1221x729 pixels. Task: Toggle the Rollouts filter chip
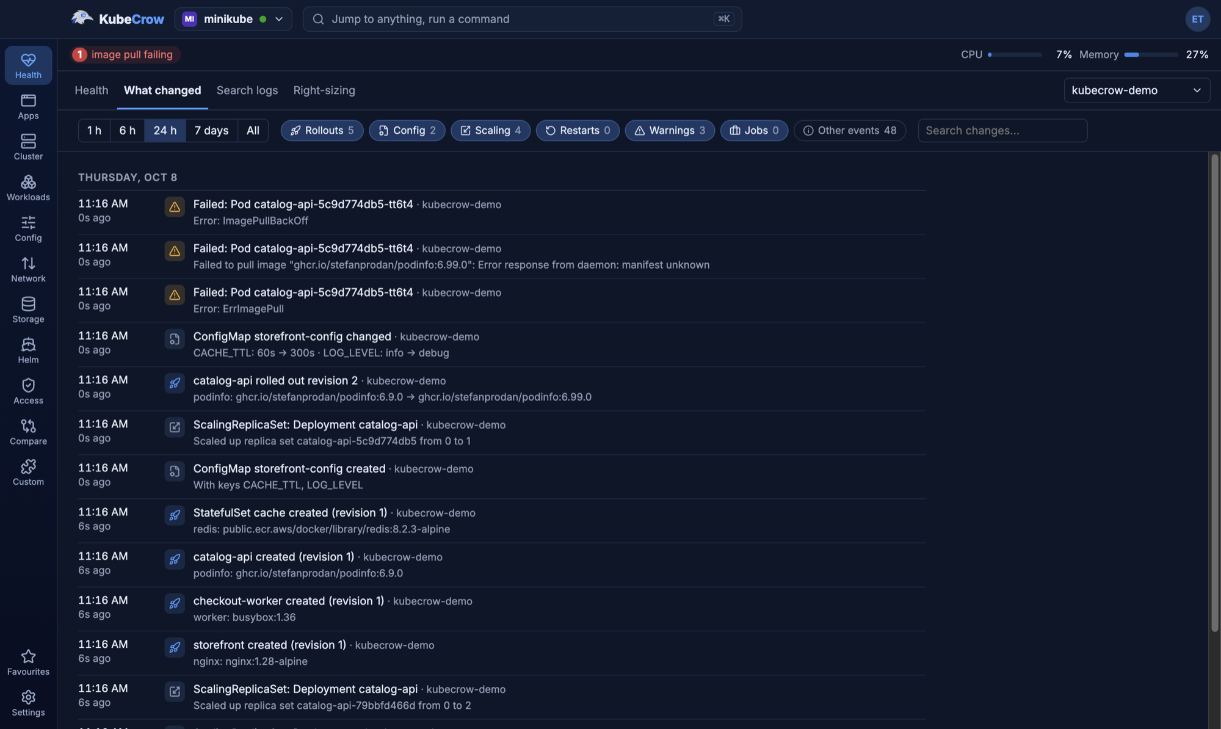click(x=322, y=131)
